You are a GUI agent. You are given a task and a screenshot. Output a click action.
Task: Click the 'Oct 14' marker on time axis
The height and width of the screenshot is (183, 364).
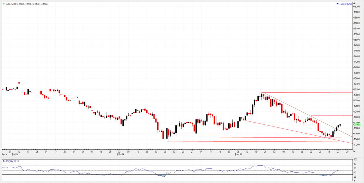[x=121, y=154]
